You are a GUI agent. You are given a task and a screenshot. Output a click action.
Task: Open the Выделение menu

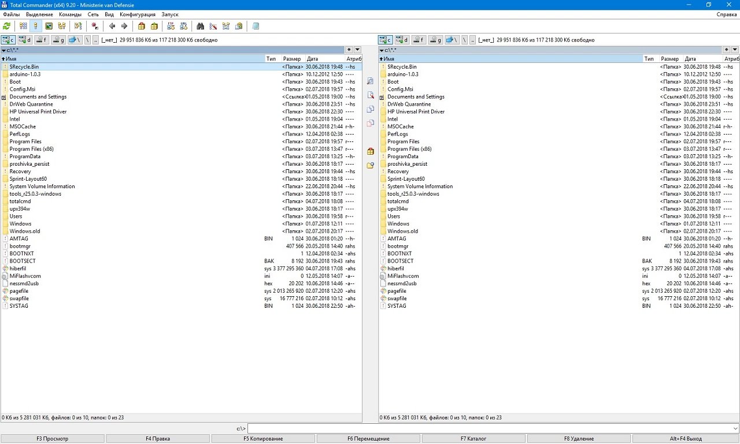point(39,14)
